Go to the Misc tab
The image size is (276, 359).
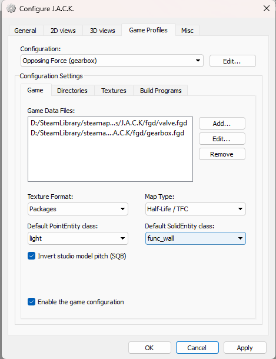point(187,31)
